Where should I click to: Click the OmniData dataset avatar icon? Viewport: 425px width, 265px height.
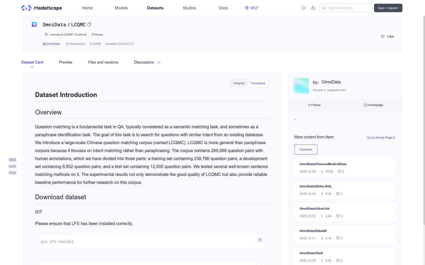(x=34, y=24)
